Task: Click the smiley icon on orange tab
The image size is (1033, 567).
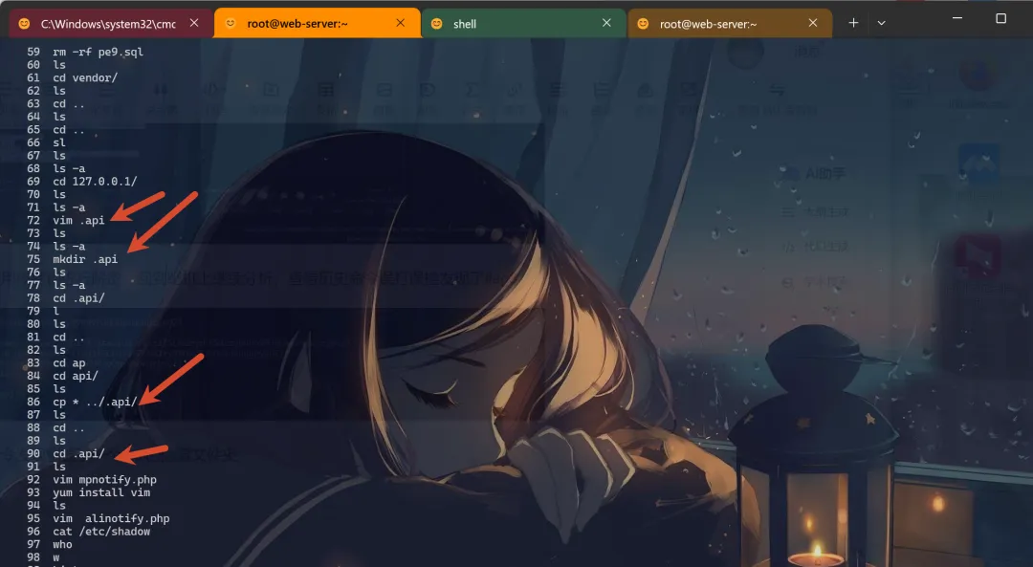Action: coord(231,24)
